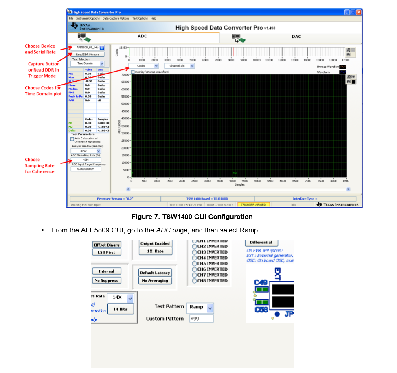Viewport: 397px width, 373px height.
Task: Click TRIGGER ARMED status indicator
Action: pos(253,205)
